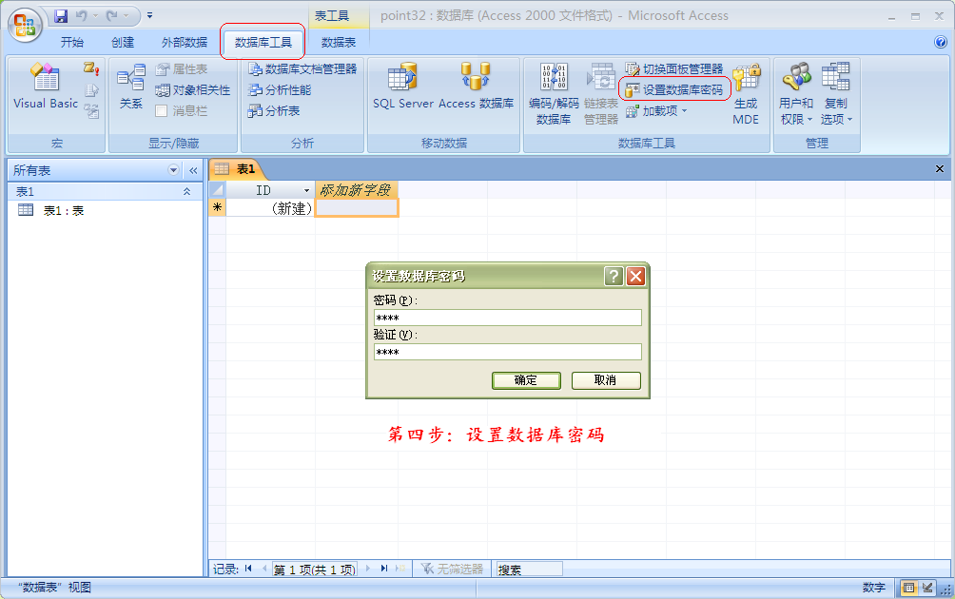Open Access help question icon

click(941, 42)
